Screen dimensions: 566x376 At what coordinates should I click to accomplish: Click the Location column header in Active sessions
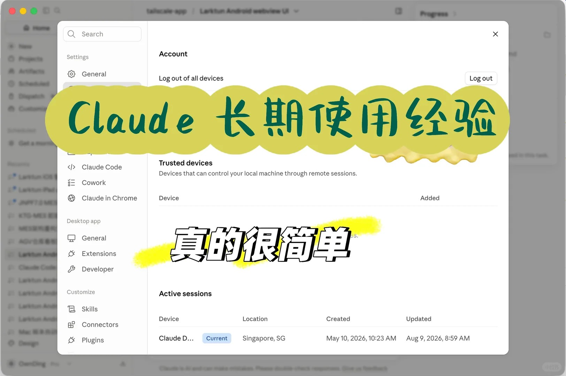click(x=255, y=319)
